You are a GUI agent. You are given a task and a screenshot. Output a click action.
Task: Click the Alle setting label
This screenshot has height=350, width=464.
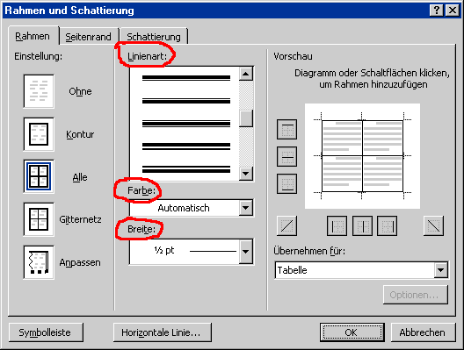(80, 177)
